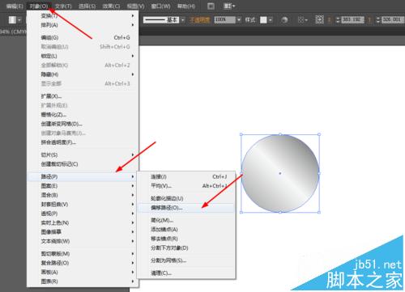
Task: Choose 栅格化(Z)... menu item
Action: click(83, 114)
